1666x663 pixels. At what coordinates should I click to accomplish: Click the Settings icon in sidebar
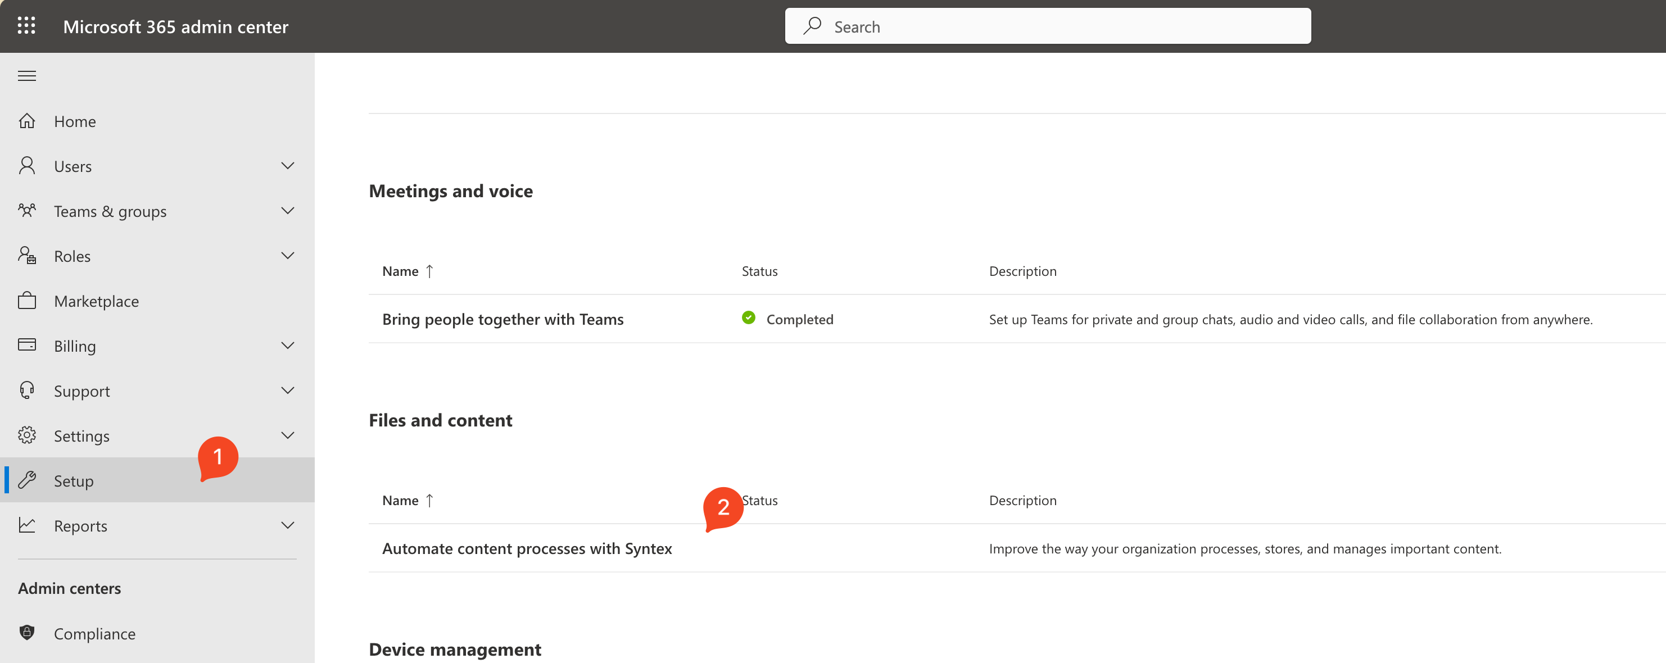(29, 434)
